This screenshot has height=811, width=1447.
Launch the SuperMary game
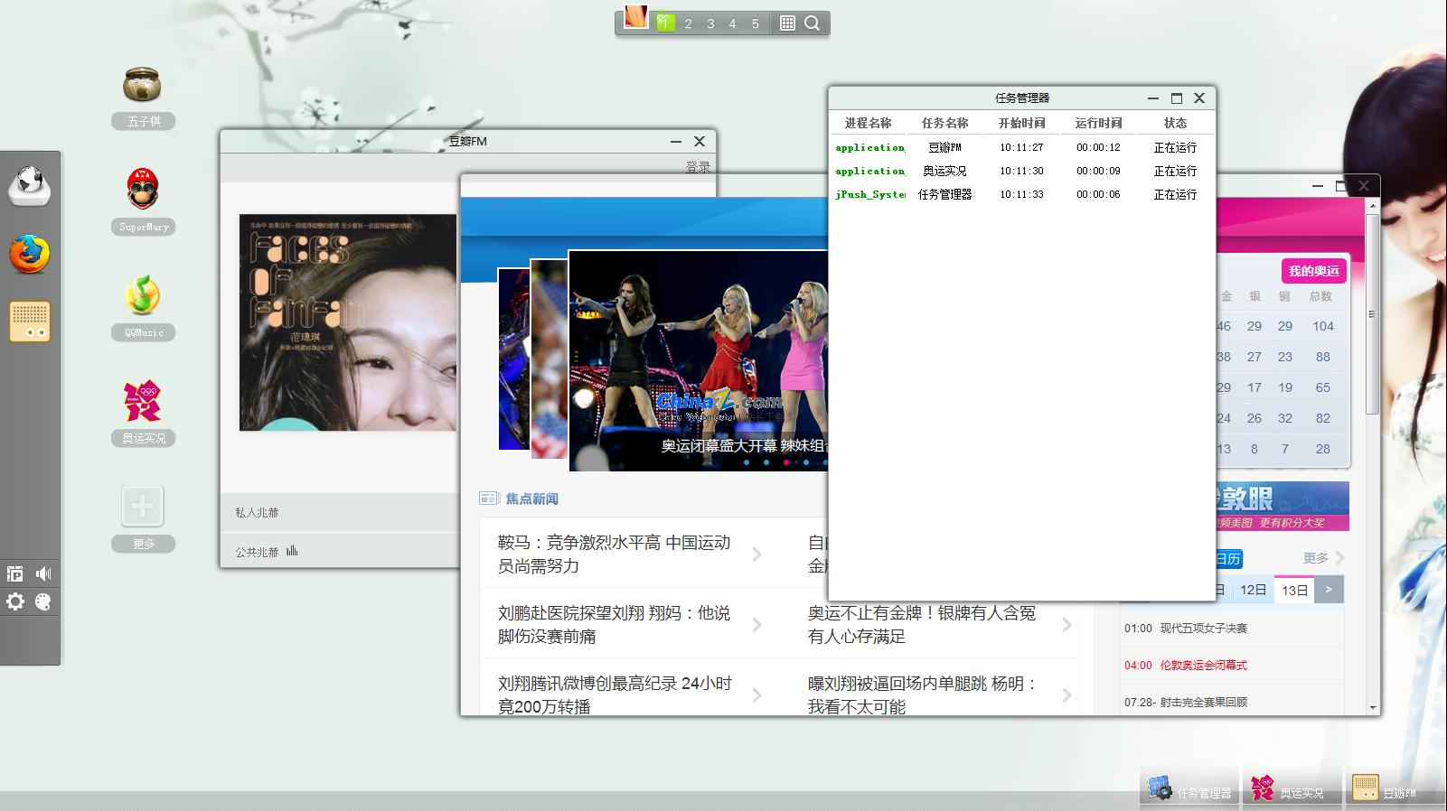click(142, 189)
